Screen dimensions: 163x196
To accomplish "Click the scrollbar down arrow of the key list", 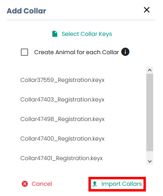I will pyautogui.click(x=150, y=161).
